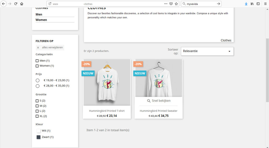Open the Men subcategory link
Viewport: 269px width, 148px height.
[39, 15]
